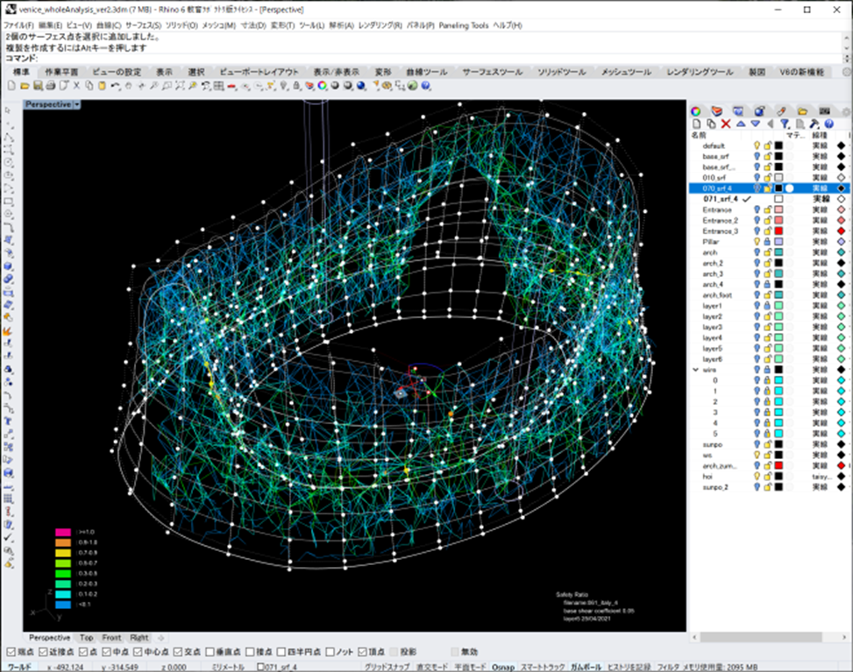Screen dimensions: 853x672
Task: Open the Layers panel tab icon
Action: coord(717,111)
